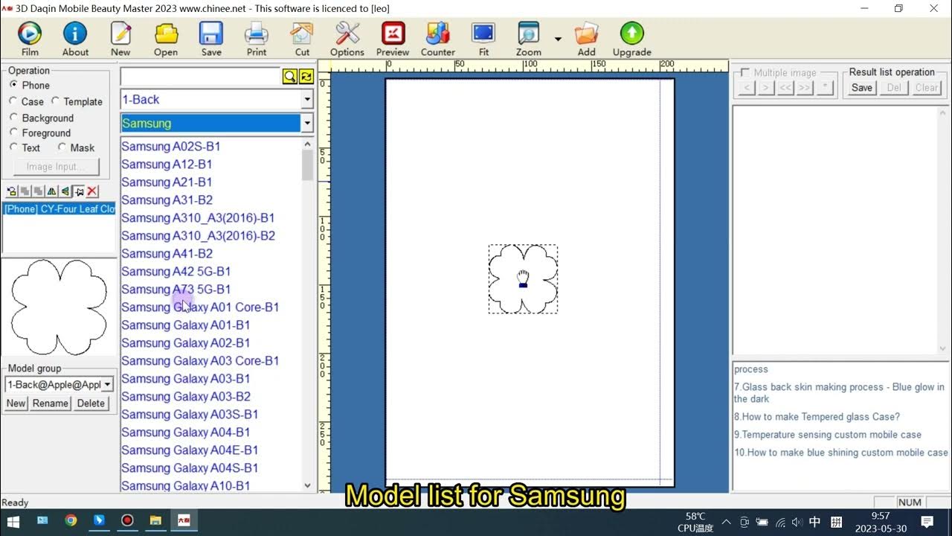This screenshot has height=536, width=952.
Task: Open the Counter icon
Action: coord(438,33)
